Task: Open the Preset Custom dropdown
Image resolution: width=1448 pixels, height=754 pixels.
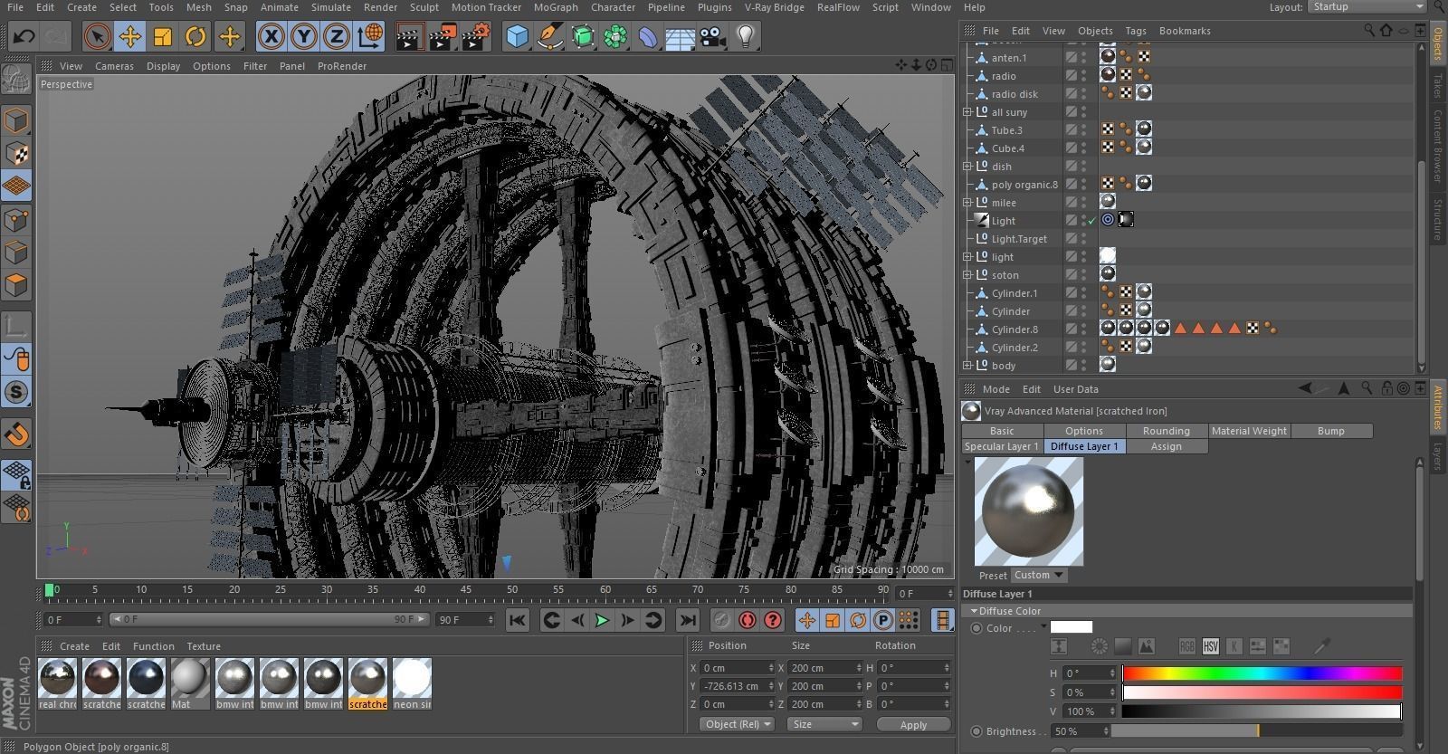Action: click(1038, 575)
